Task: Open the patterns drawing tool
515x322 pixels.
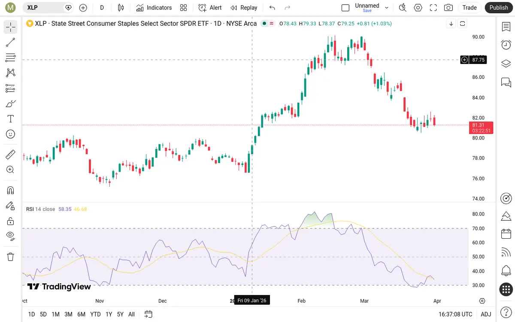Action: [x=11, y=73]
